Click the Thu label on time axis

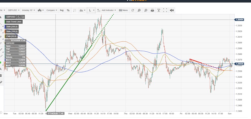pyautogui.click(x=125, y=114)
